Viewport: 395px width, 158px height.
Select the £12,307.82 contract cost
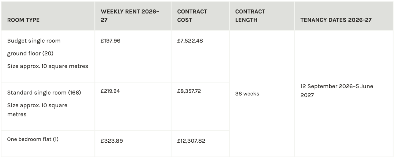(x=191, y=141)
